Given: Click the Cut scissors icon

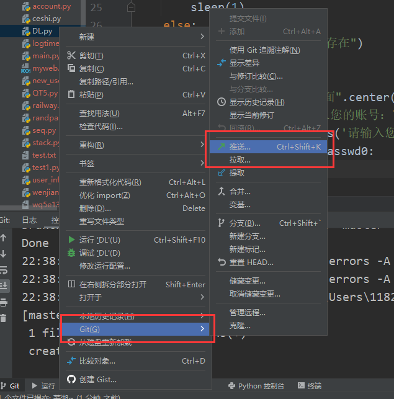Looking at the screenshot, I should click(71, 55).
